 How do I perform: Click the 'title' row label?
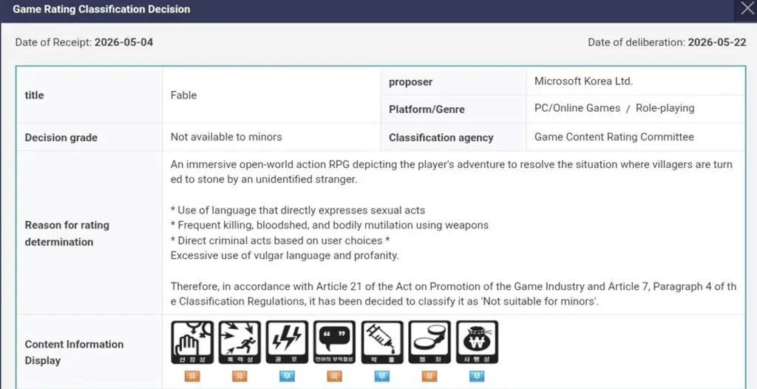[x=34, y=95]
